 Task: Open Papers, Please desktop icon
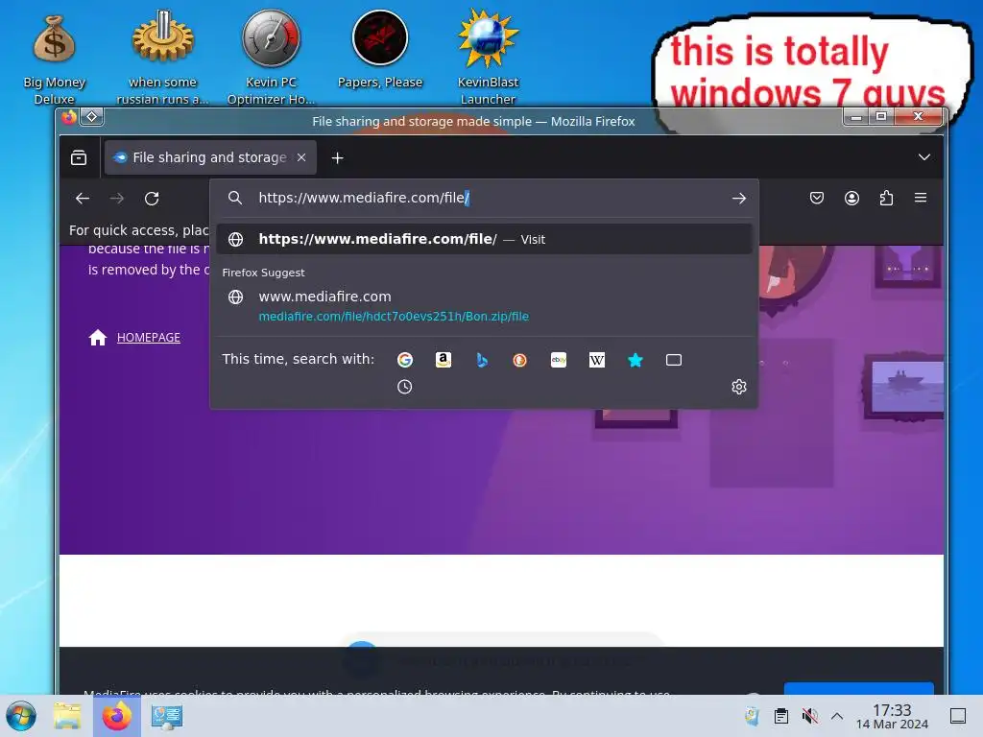click(x=380, y=50)
